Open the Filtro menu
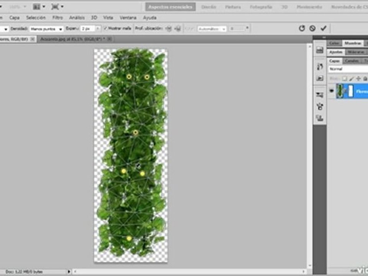368x276 pixels. (58, 18)
